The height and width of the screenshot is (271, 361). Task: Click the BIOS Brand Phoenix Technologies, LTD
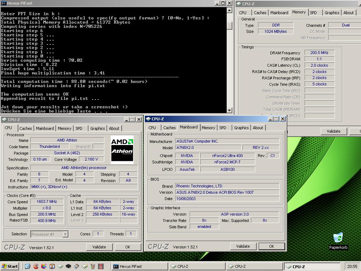click(227, 186)
